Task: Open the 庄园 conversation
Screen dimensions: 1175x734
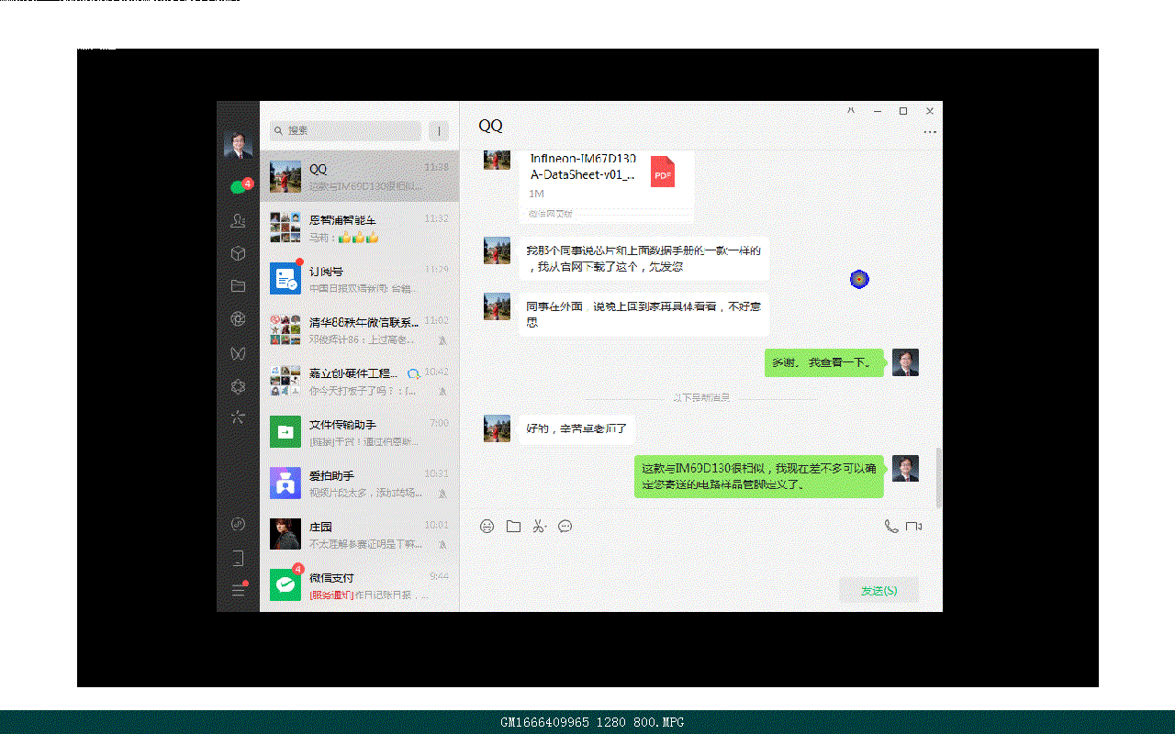Action: click(359, 534)
